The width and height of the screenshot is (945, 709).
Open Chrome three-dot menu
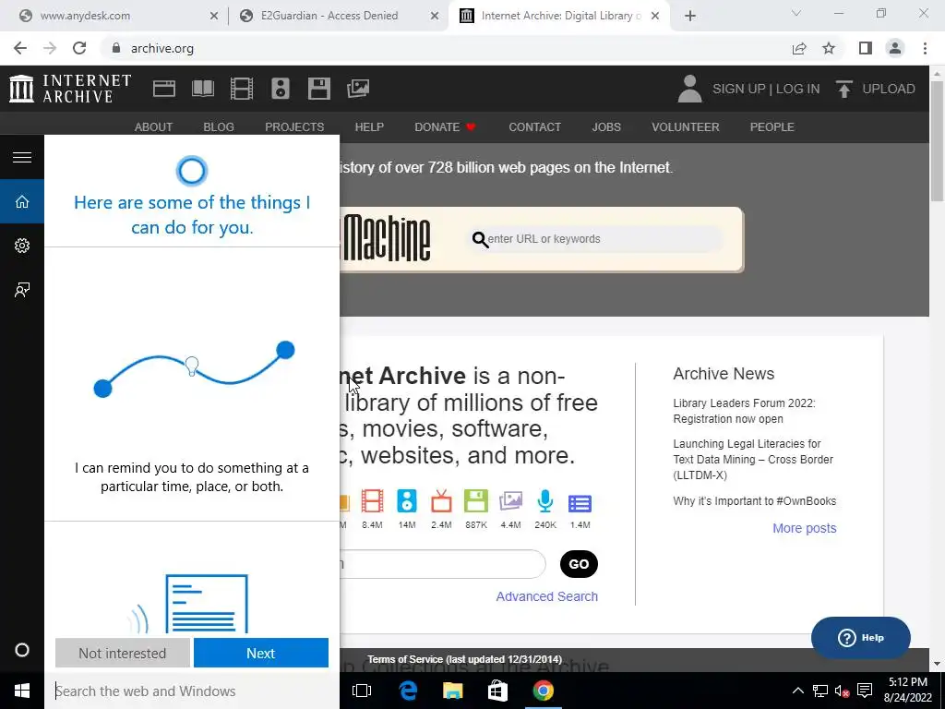(925, 48)
